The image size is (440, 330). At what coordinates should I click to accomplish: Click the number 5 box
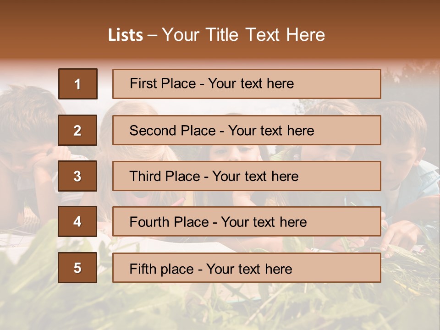[77, 268]
